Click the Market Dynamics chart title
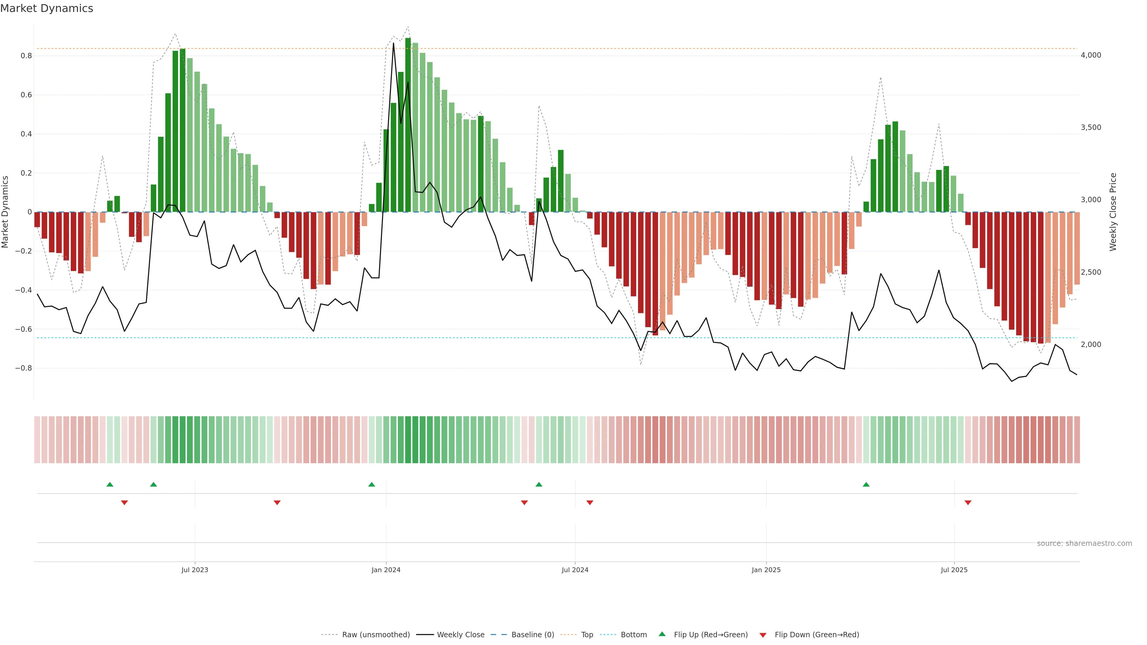This screenshot has height=645, width=1147. (47, 8)
